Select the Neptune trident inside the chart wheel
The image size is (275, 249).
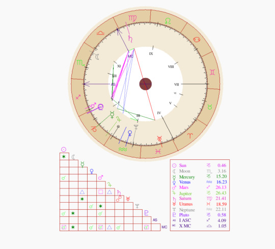136,127
